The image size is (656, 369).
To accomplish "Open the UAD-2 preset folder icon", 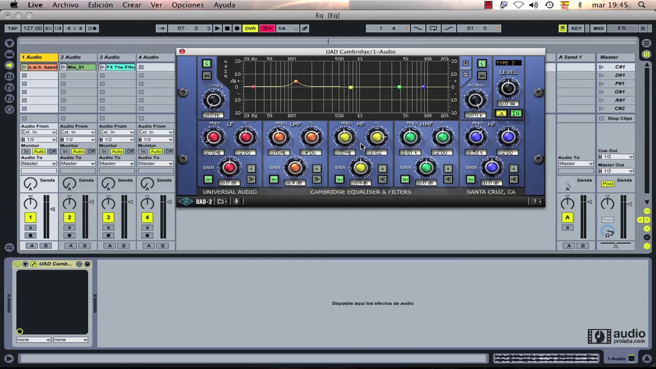I will click(221, 202).
